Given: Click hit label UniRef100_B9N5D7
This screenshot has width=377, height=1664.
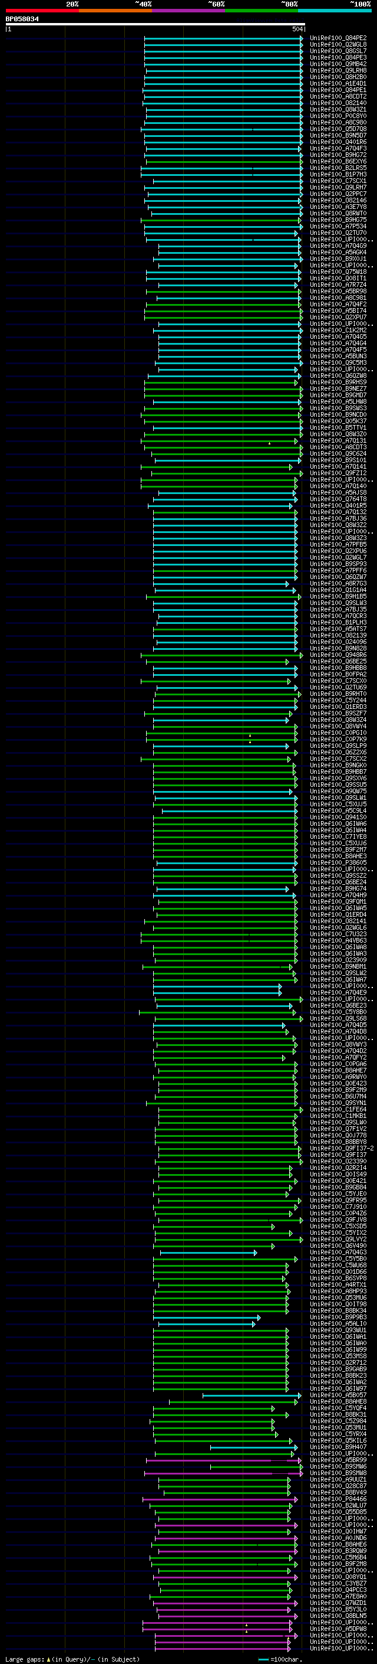Looking at the screenshot, I should coord(338,136).
